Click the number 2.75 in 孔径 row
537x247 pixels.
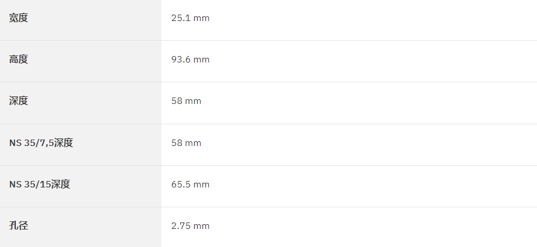[181, 226]
